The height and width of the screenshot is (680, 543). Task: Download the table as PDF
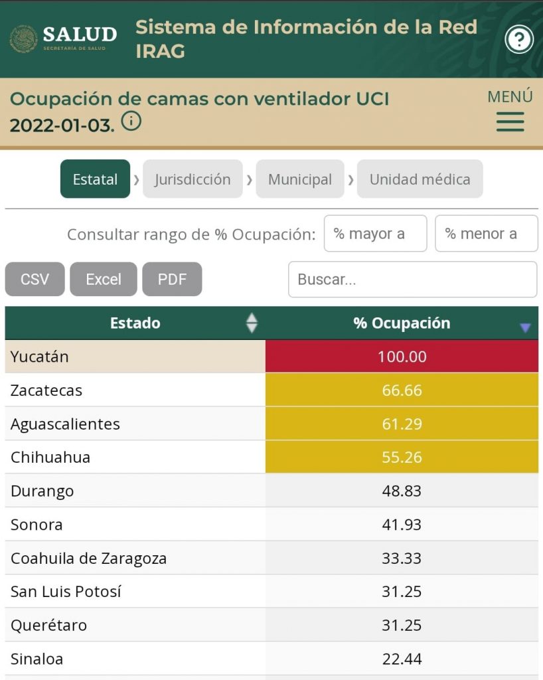click(x=172, y=279)
